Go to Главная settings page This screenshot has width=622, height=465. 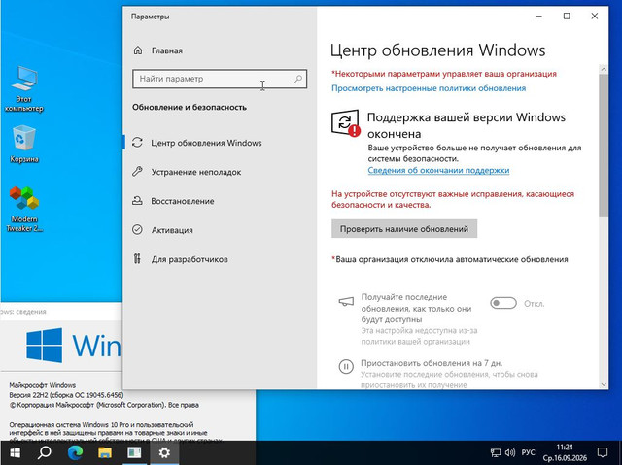click(x=167, y=50)
